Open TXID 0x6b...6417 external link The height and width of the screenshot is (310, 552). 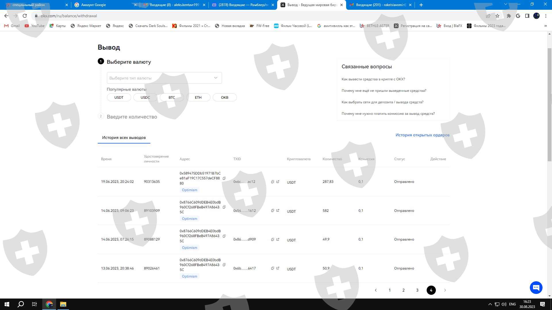click(278, 268)
